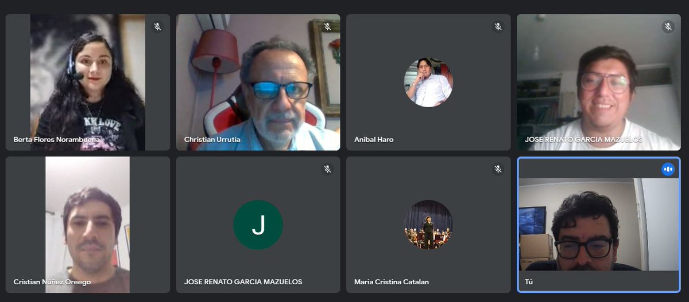Select Berta Flores Norambuena's video feed

(88, 83)
